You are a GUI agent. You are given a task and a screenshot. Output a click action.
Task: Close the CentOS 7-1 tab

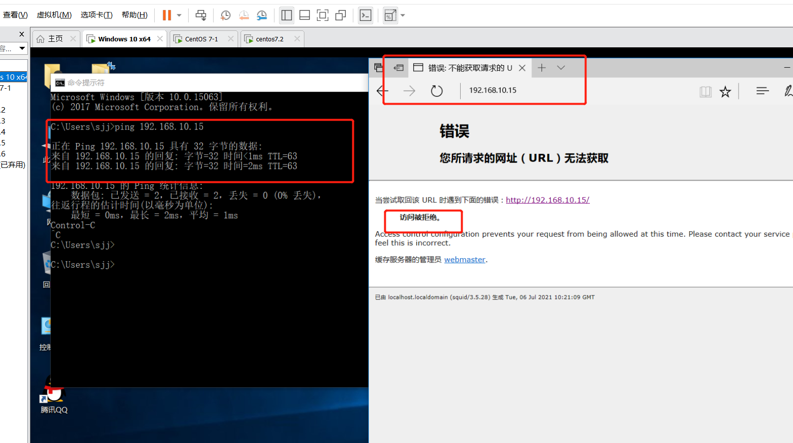[231, 39]
